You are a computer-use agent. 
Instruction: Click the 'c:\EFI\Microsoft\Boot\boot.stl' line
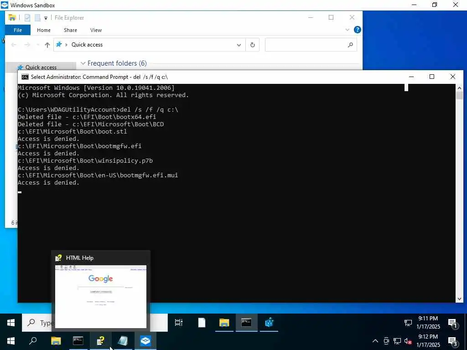pos(73,132)
